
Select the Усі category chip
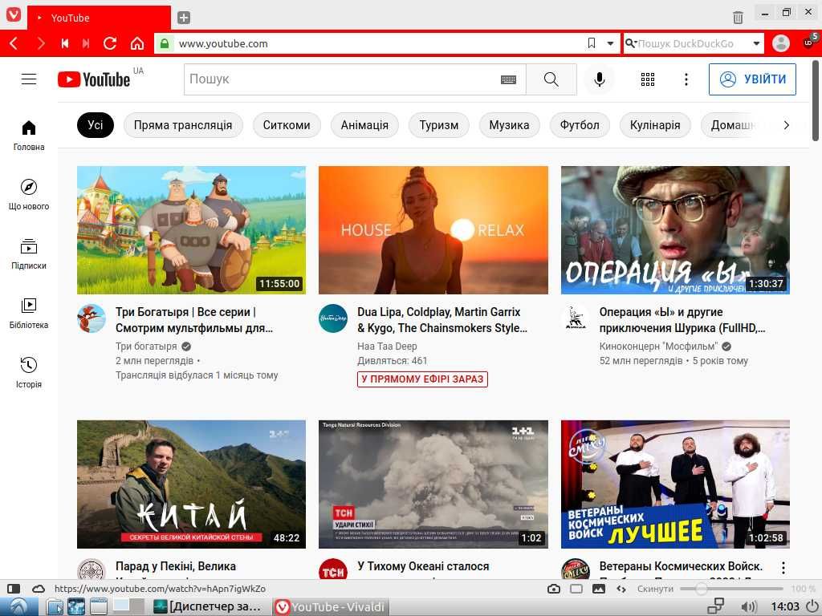click(96, 125)
